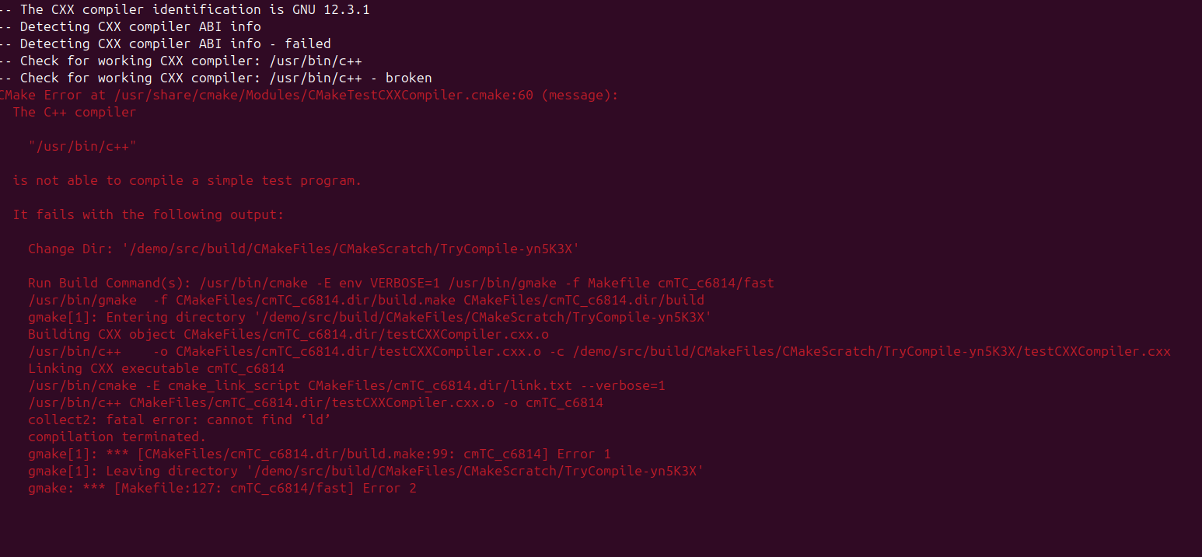Click the quoted "/usr/bin/c++" compiler path

coord(82,146)
